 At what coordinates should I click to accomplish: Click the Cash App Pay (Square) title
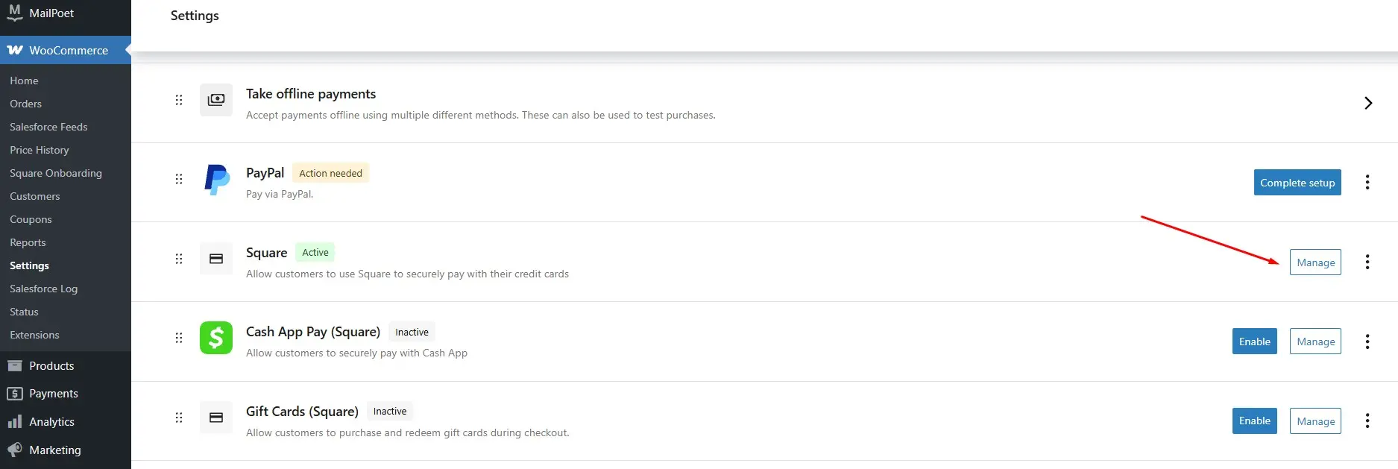coord(313,332)
